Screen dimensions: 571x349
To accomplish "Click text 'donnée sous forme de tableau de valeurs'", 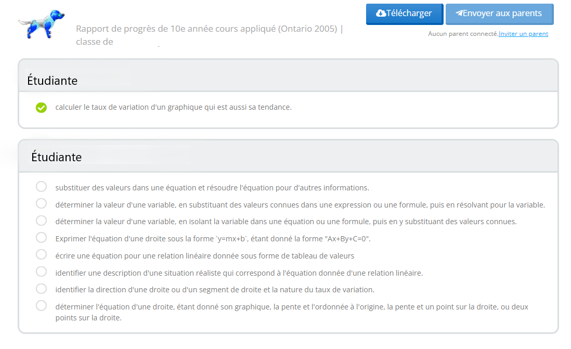I will [283, 256].
